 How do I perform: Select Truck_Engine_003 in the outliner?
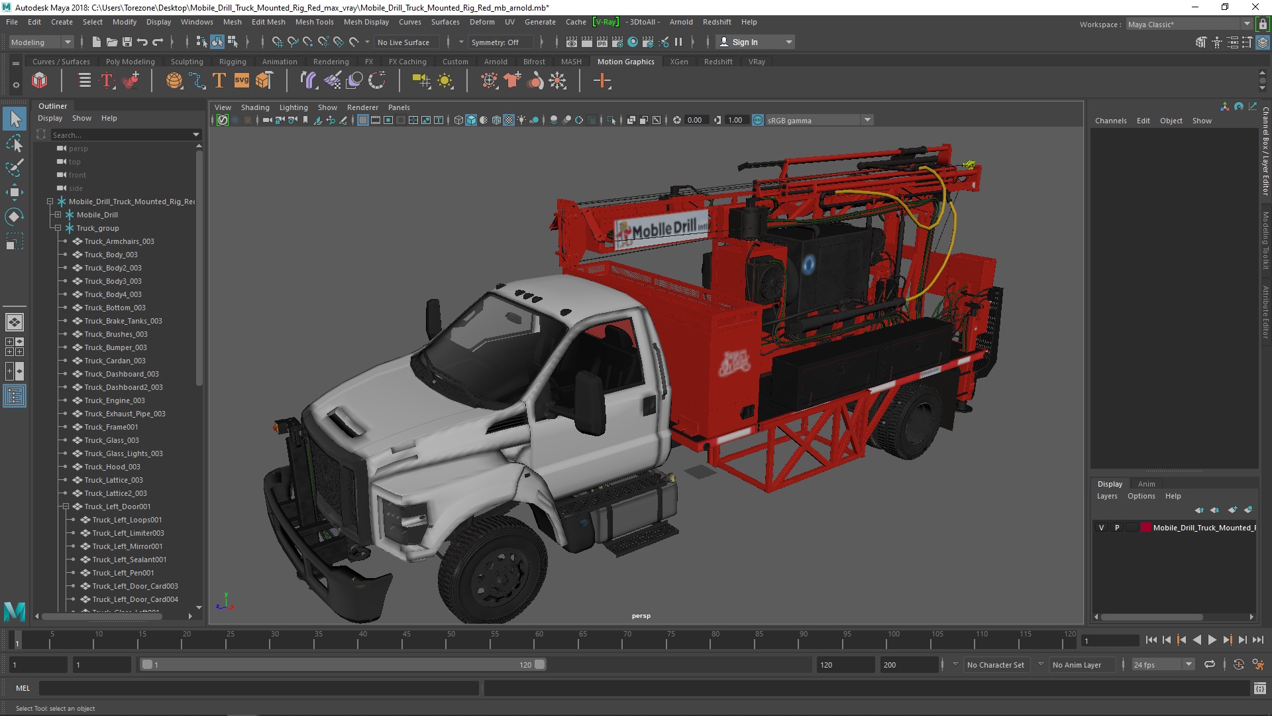coord(115,400)
